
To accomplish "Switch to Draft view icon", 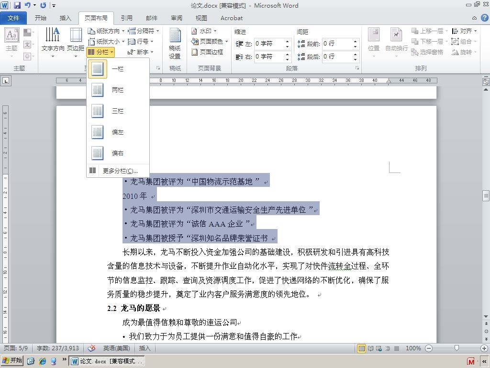I will (397, 348).
